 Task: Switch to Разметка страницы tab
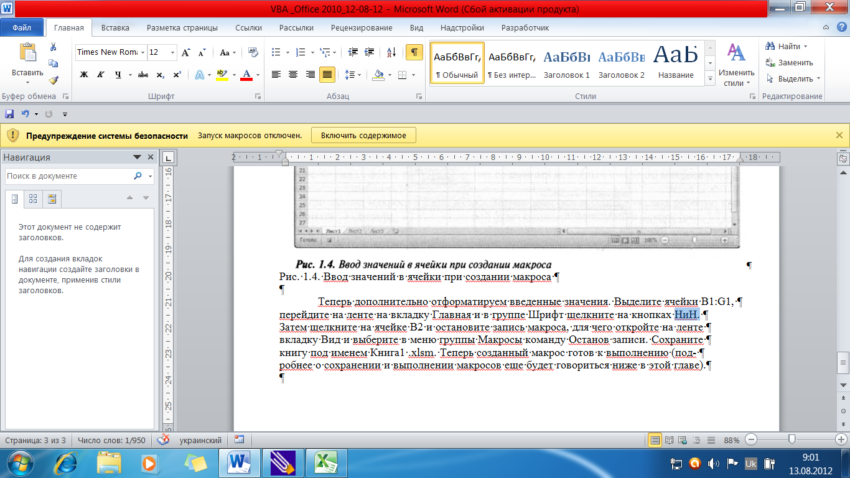[x=182, y=27]
